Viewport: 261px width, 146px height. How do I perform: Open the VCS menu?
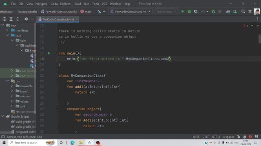click(104, 4)
